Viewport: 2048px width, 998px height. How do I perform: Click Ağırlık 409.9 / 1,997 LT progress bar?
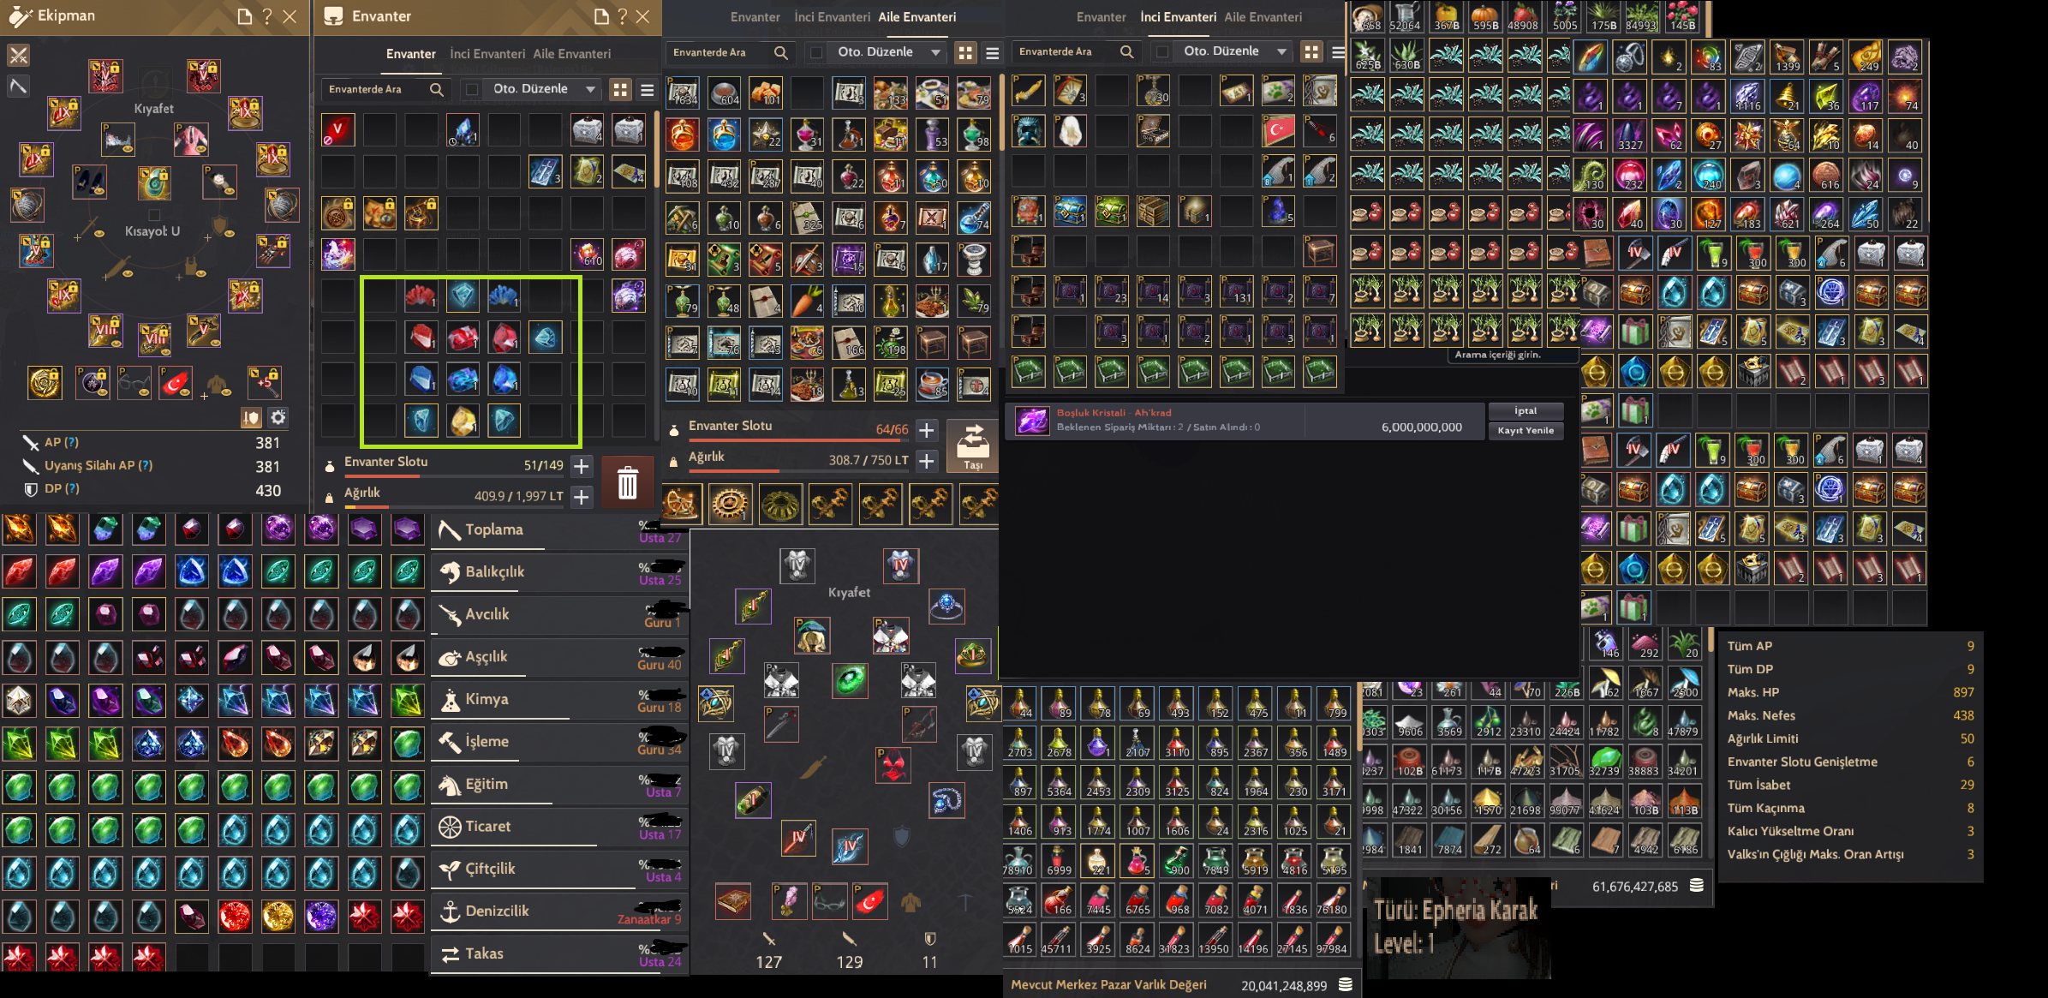click(x=454, y=506)
